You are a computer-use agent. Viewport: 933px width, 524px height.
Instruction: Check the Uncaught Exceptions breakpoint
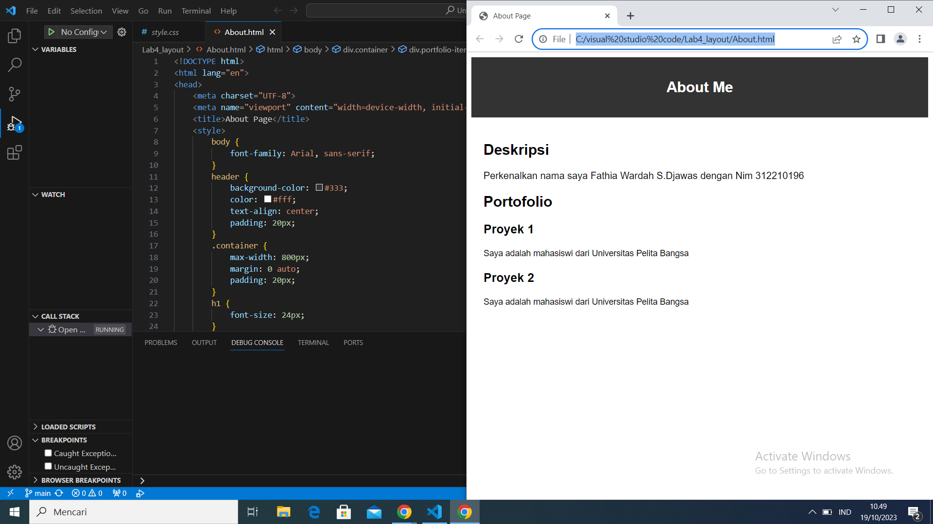(48, 466)
